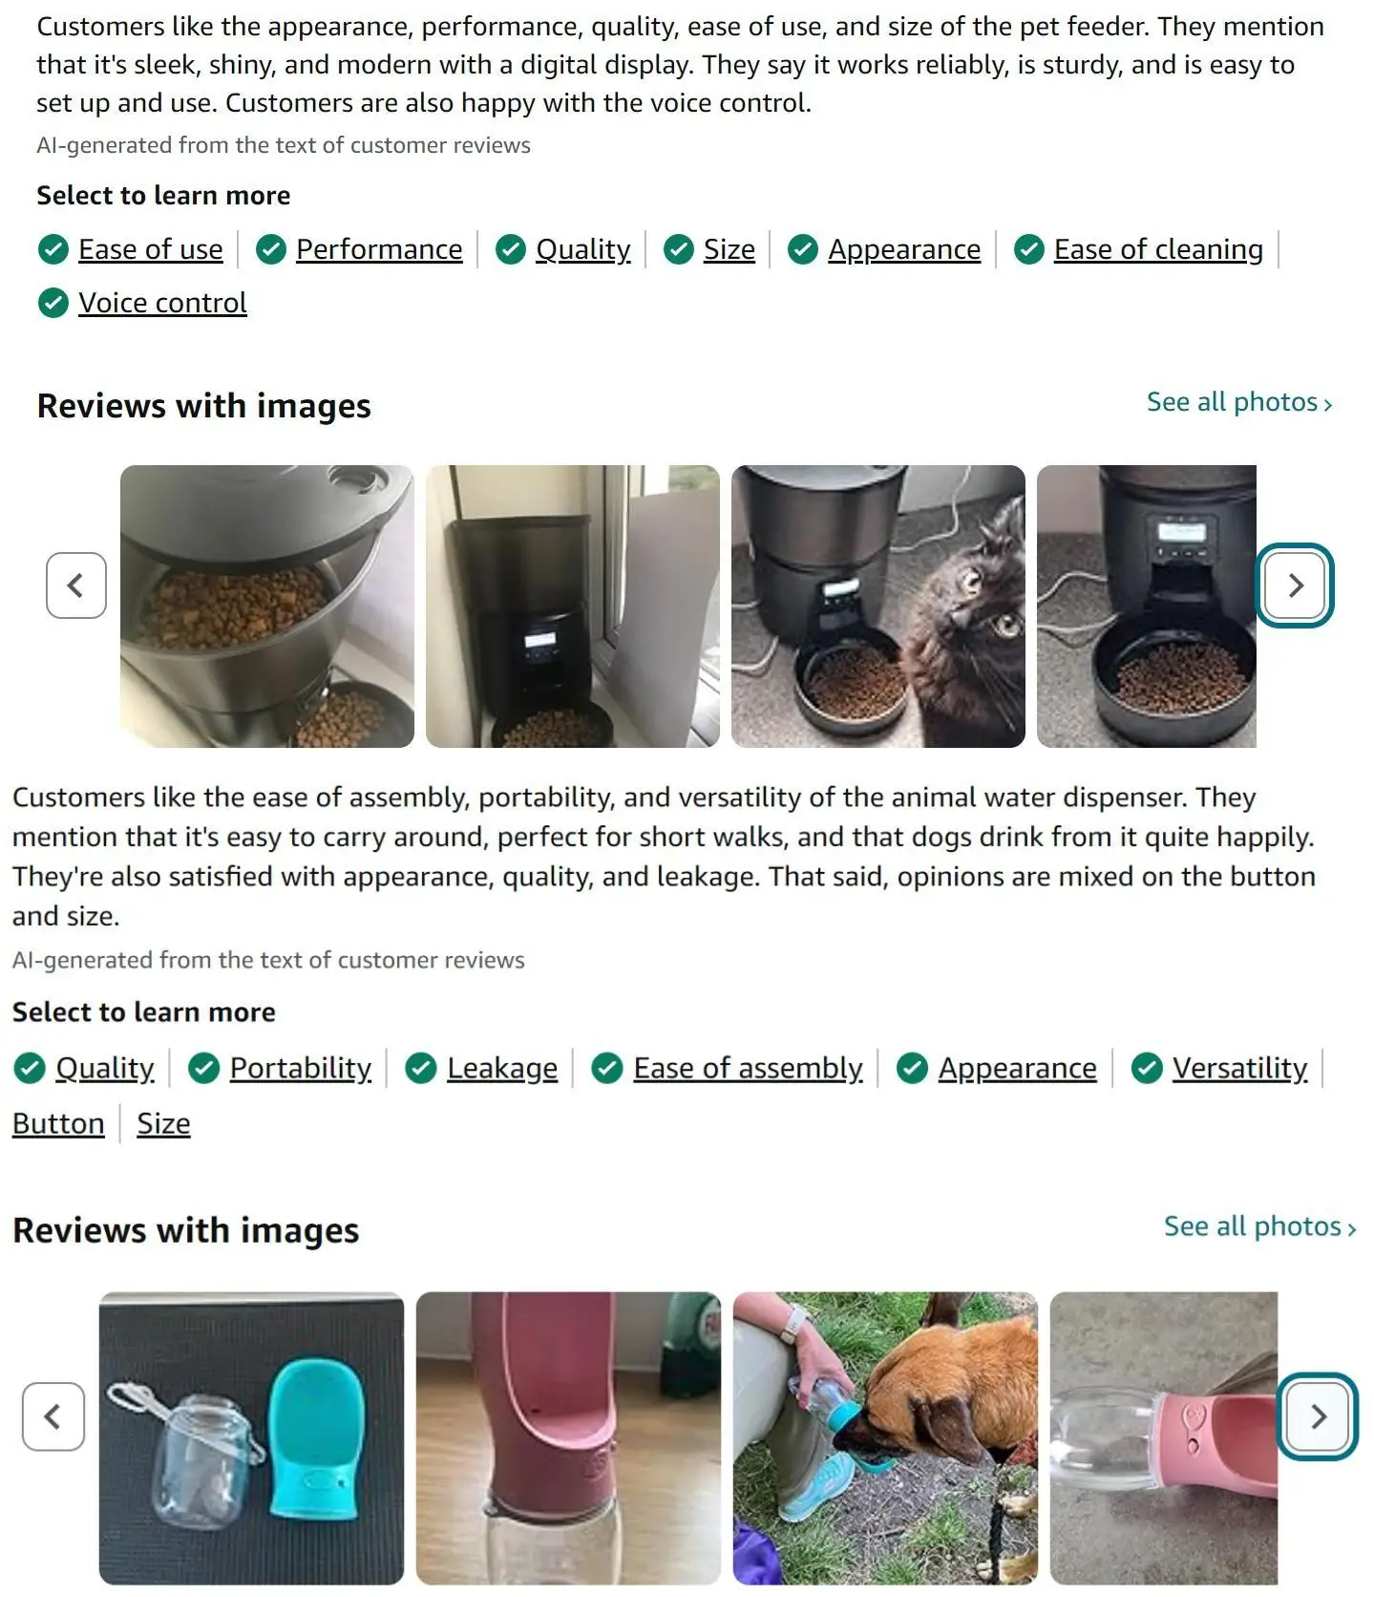Click the pet feeder carousel previous arrow

76,586
